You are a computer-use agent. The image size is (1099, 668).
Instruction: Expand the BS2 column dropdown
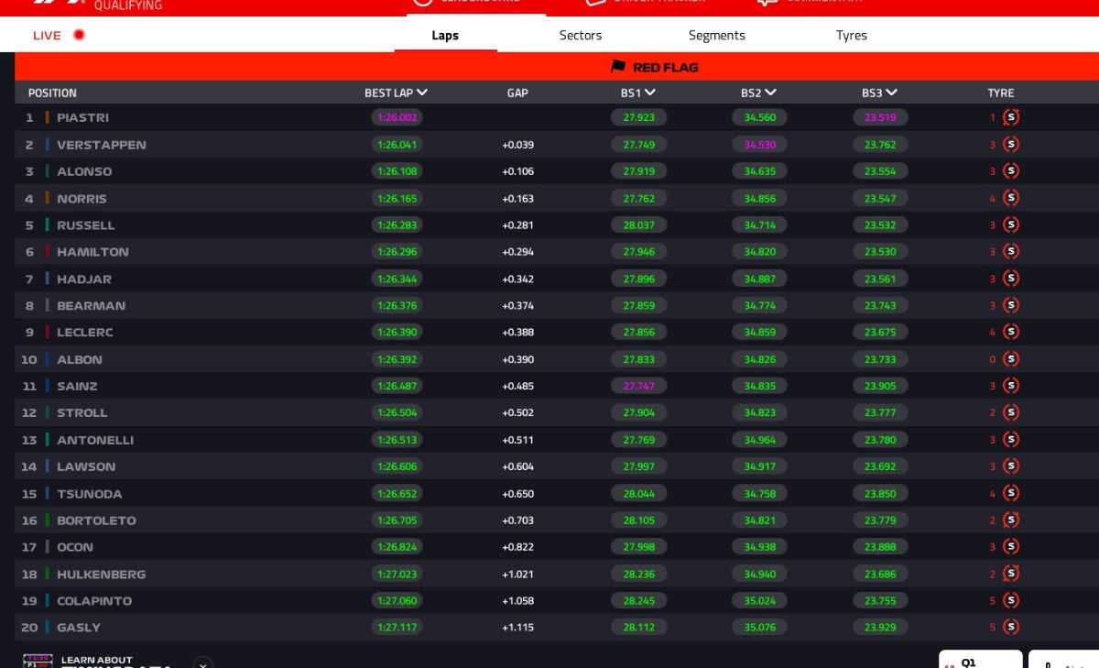(770, 93)
